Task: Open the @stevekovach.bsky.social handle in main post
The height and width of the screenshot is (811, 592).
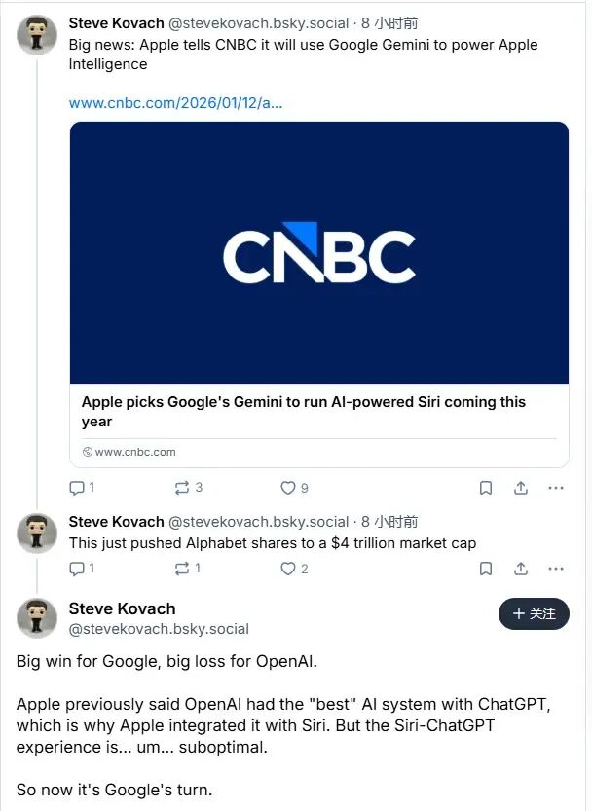Action: pyautogui.click(x=159, y=629)
